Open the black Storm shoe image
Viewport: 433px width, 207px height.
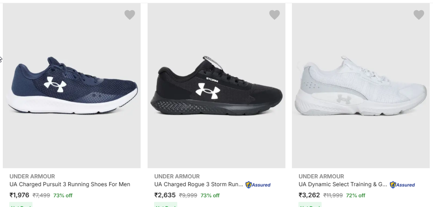pyautogui.click(x=216, y=88)
